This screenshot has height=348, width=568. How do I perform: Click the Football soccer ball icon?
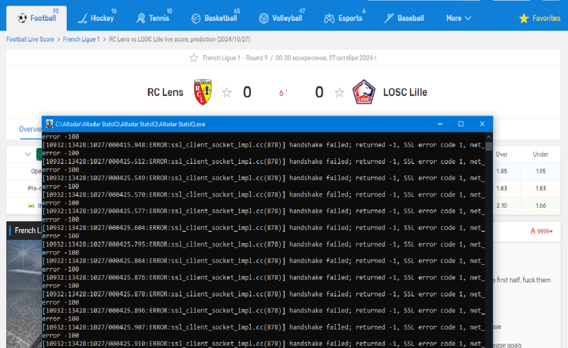tap(22, 18)
